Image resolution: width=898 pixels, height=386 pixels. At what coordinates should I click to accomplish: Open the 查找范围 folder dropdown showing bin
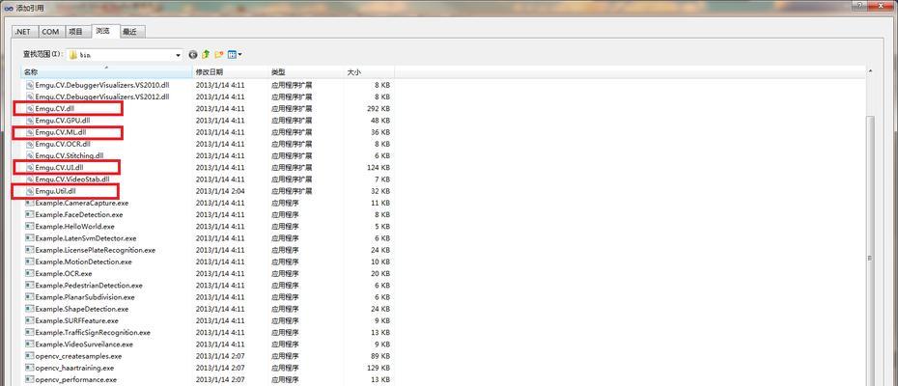pos(125,54)
